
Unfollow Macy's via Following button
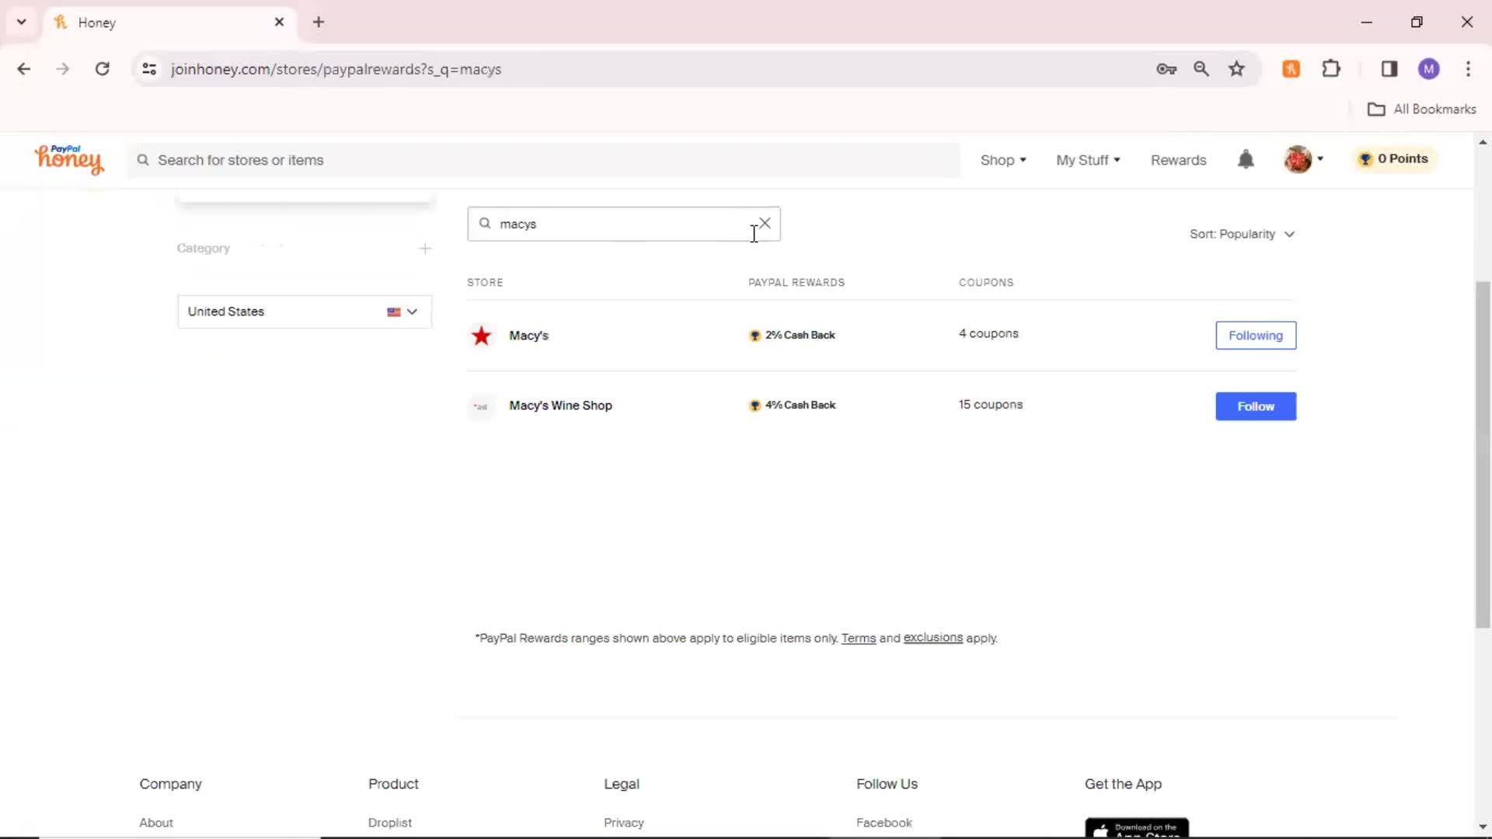click(x=1256, y=336)
